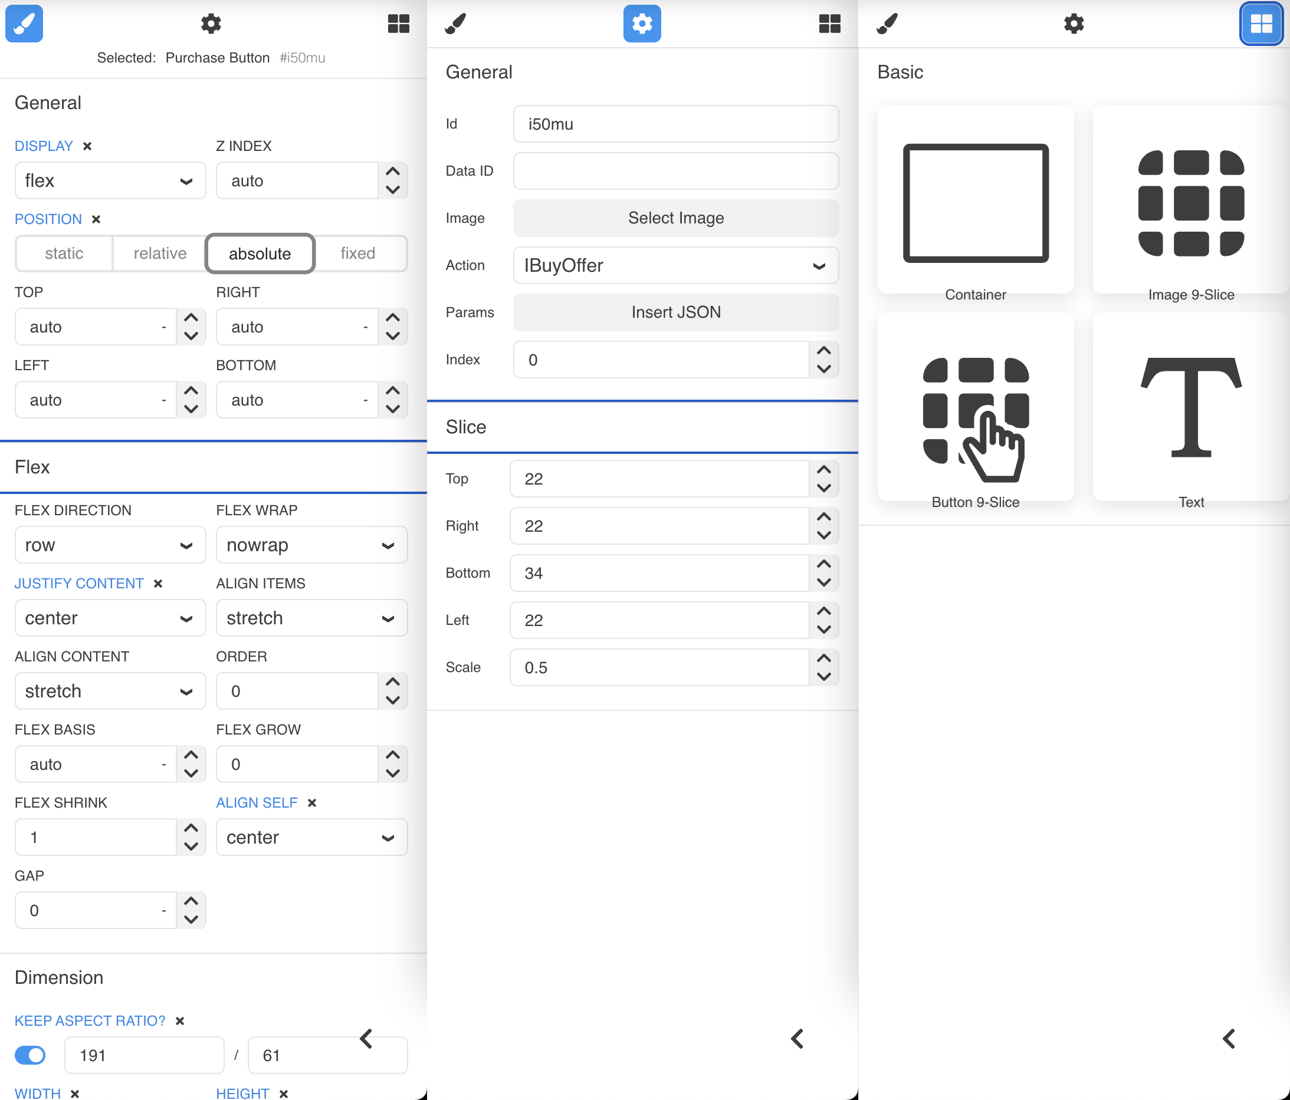1290x1100 pixels.
Task: Toggle Keep Aspect Ratio switch
Action: 30,1055
